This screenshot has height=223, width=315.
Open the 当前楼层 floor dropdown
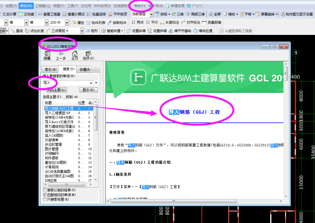(x=151, y=14)
